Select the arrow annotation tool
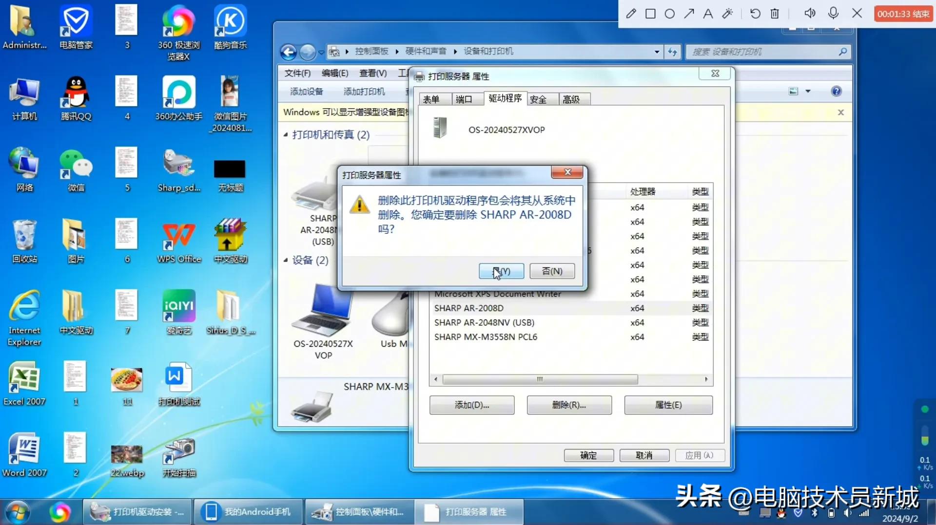Screen dimensions: 936x525 [x=689, y=14]
